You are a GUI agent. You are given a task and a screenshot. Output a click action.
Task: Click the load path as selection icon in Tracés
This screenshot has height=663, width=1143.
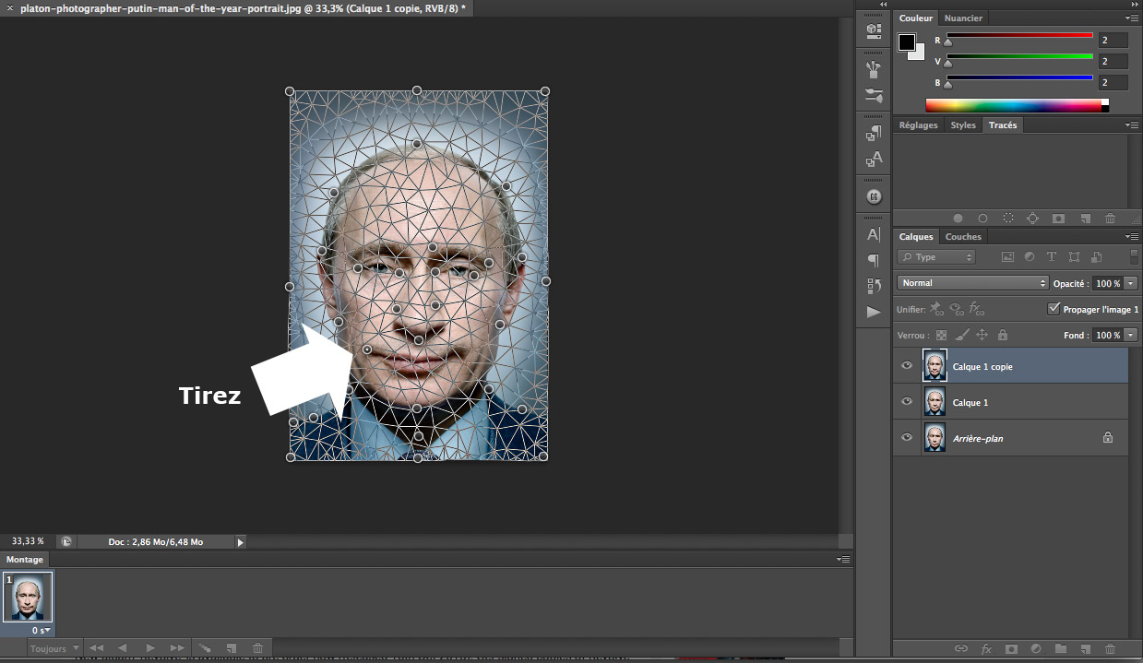tap(1007, 219)
